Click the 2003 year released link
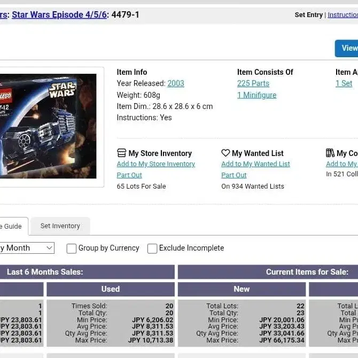Screen dimensions: 358x358 click(176, 83)
